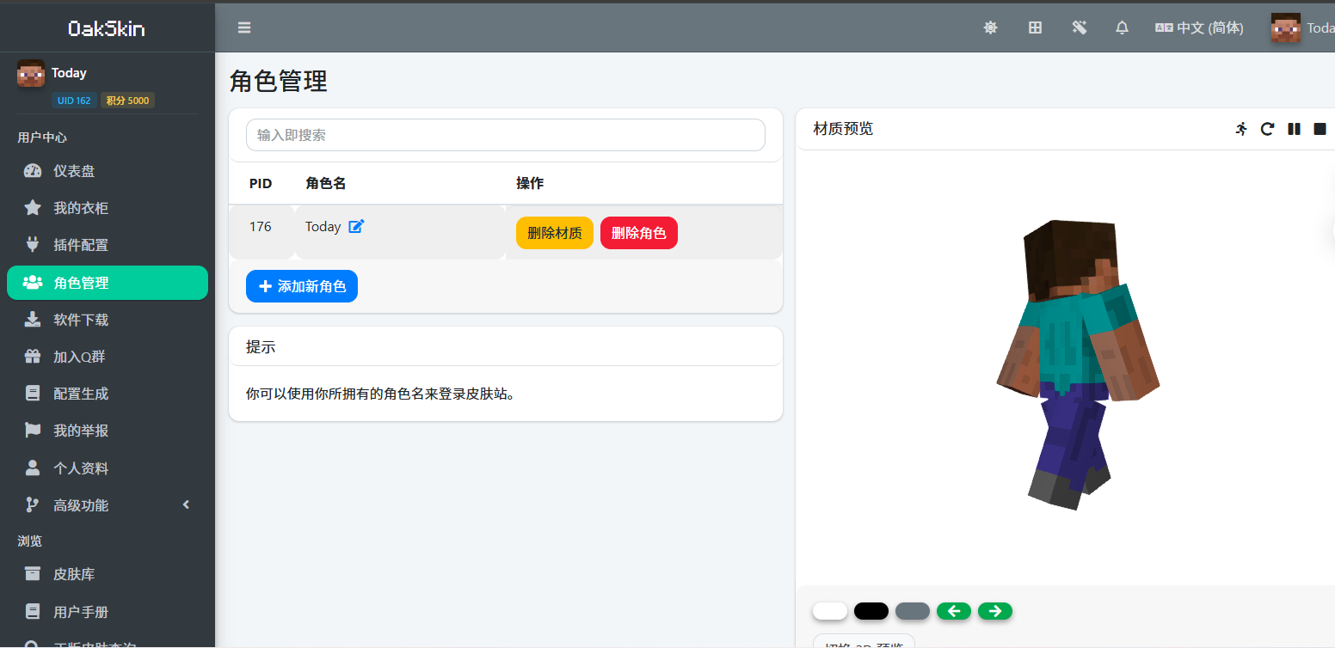The width and height of the screenshot is (1335, 648).
Task: Open notifications bell icon
Action: tap(1122, 28)
